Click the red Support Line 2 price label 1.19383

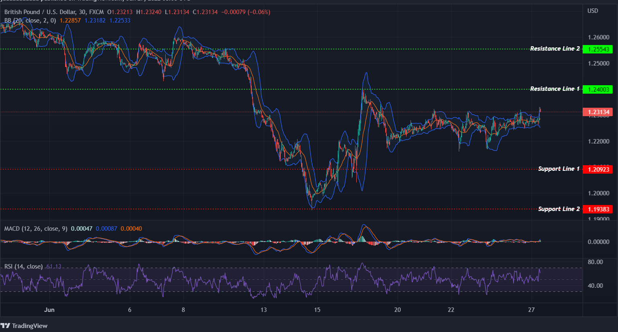[x=598, y=209]
